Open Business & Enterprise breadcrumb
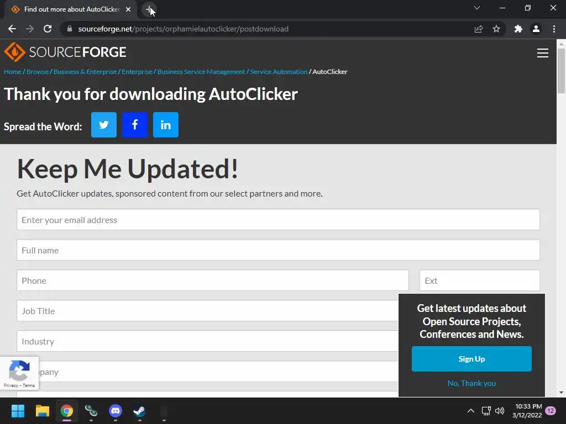 click(85, 72)
